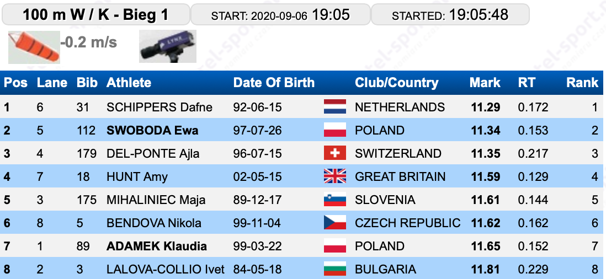The image size is (606, 279).
Task: Click the Slovenia flag icon
Action: [x=334, y=200]
